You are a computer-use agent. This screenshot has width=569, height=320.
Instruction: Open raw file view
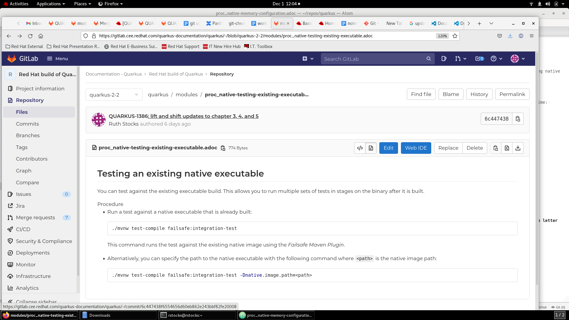(x=507, y=148)
